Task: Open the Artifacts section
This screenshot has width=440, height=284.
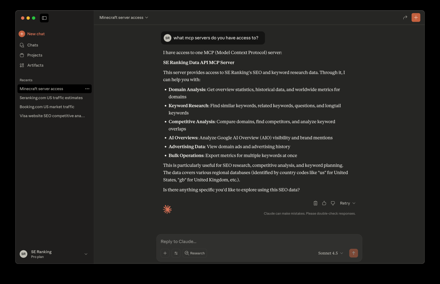Action: pyautogui.click(x=35, y=65)
